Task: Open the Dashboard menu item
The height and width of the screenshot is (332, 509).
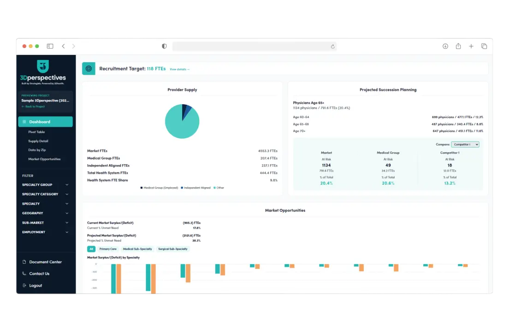Action: click(46, 122)
